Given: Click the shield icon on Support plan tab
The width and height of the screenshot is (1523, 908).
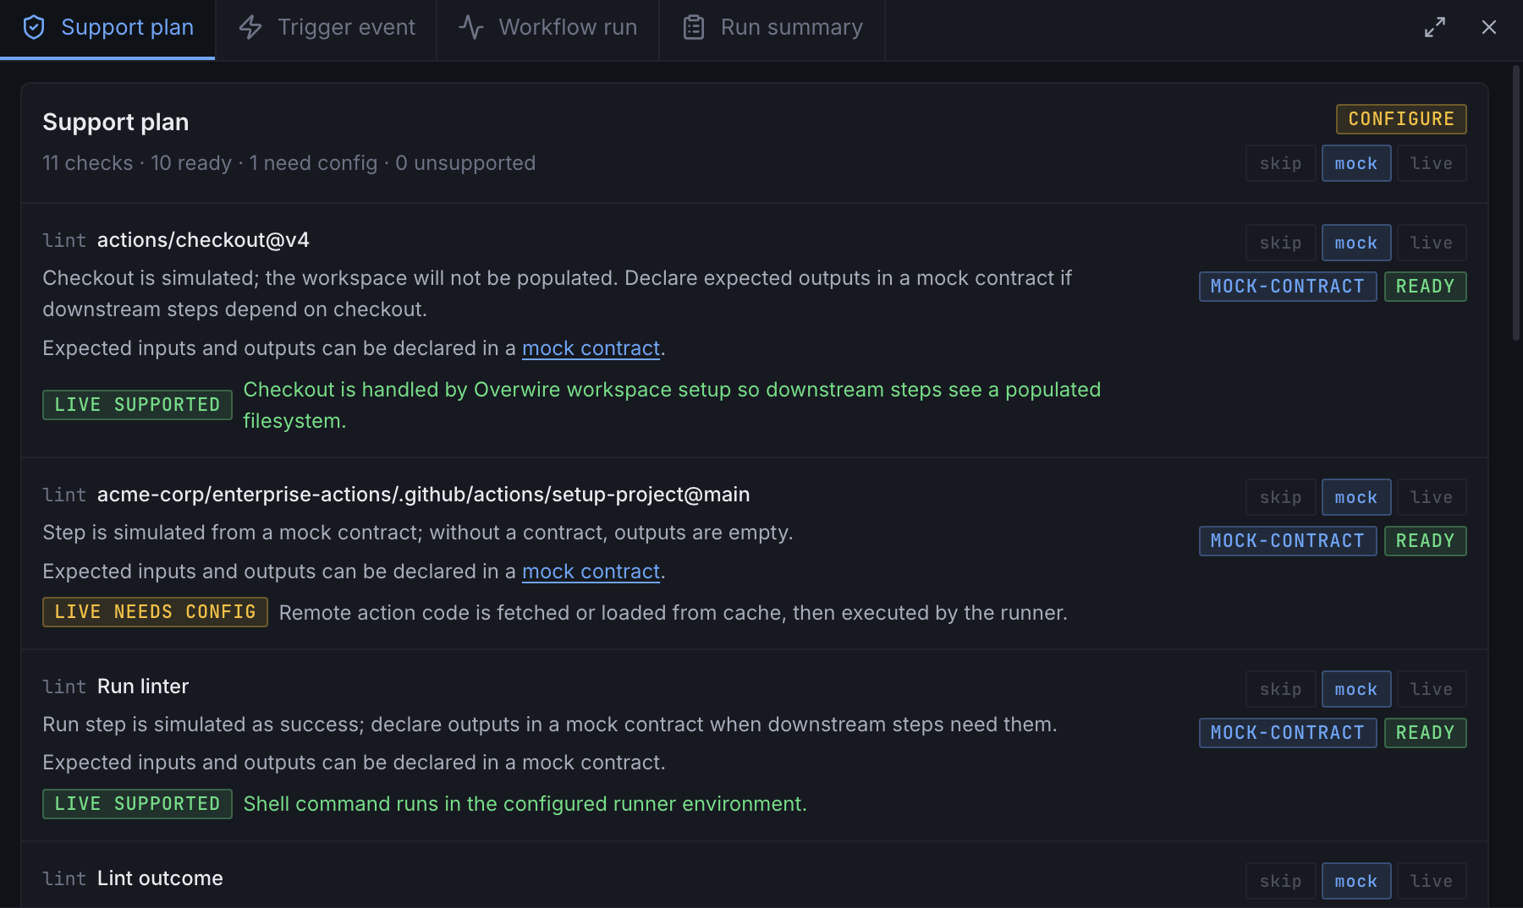Looking at the screenshot, I should click(34, 27).
